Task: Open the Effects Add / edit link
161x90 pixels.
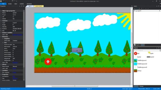Action: click(14, 68)
